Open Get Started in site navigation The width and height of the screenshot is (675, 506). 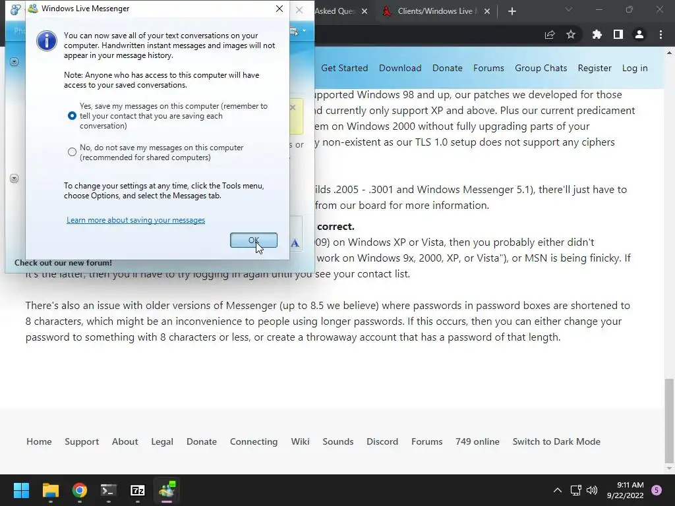[344, 68]
